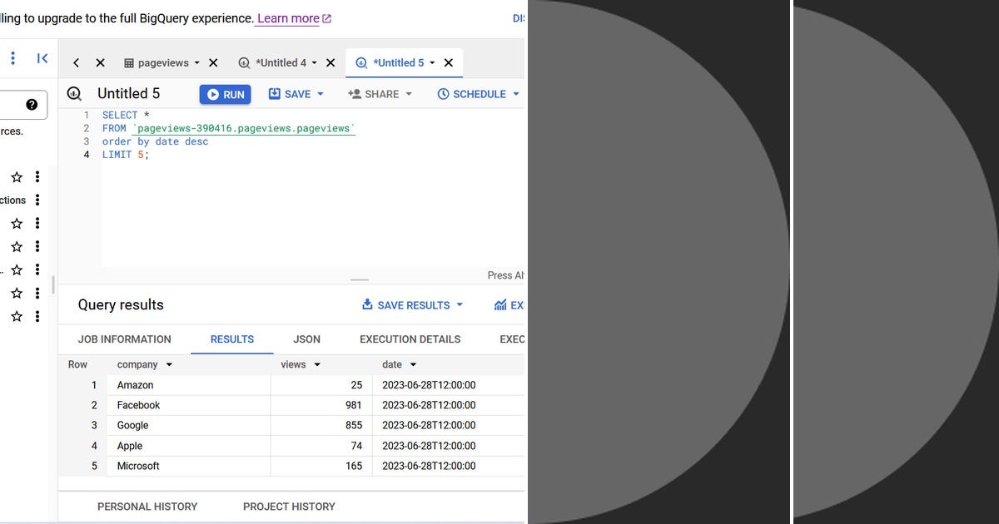This screenshot has width=999, height=524.
Task: Run the SQL query with the RUN button
Action: 225,94
